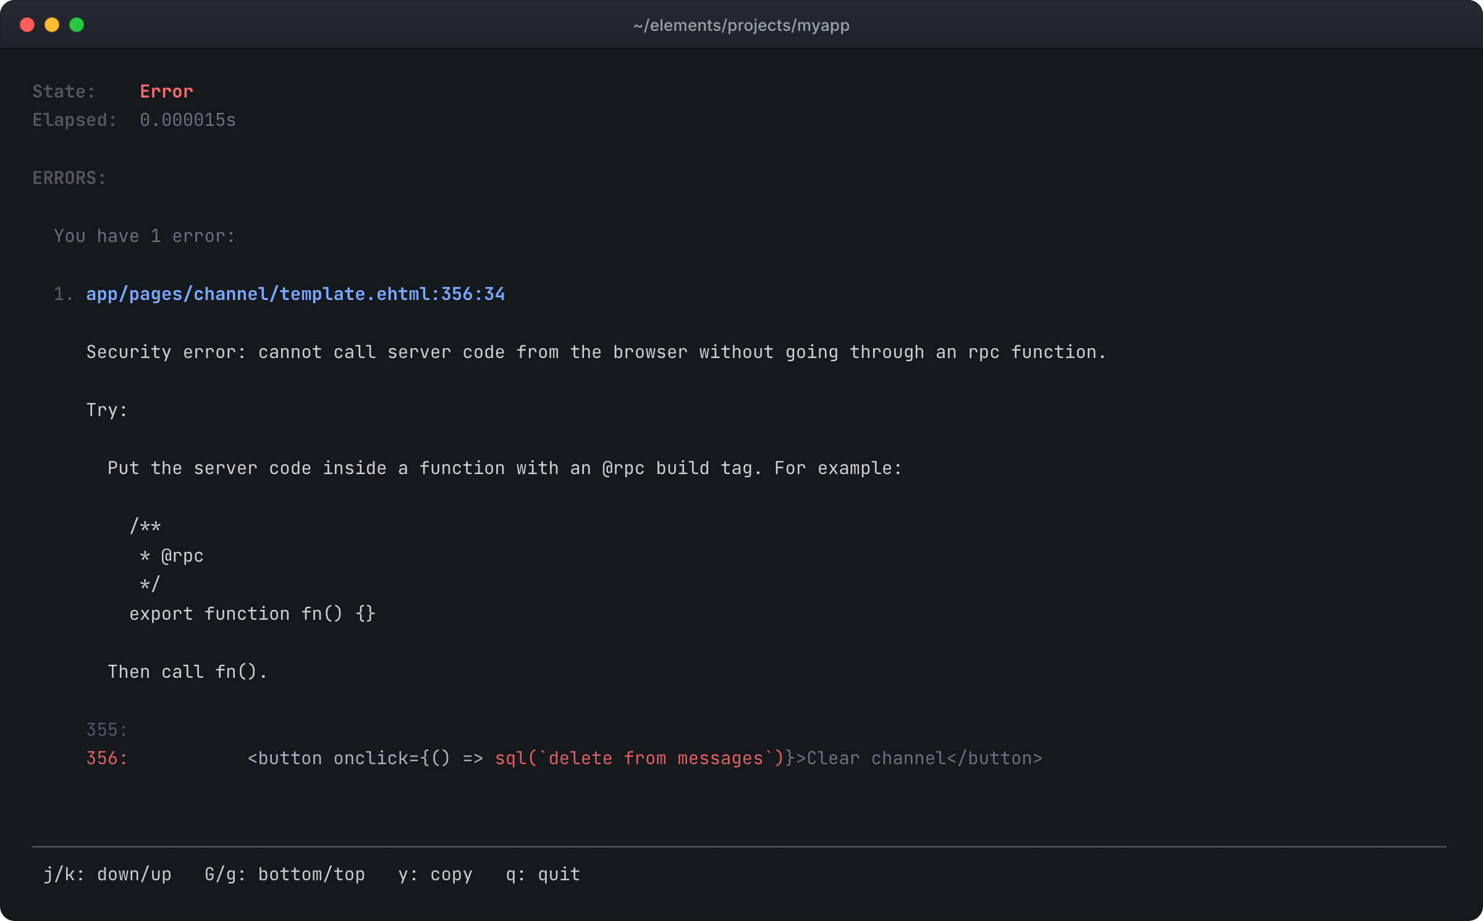Click the 'export function fn() {}' example line
Viewport: 1483px width, 921px height.
coord(252,614)
